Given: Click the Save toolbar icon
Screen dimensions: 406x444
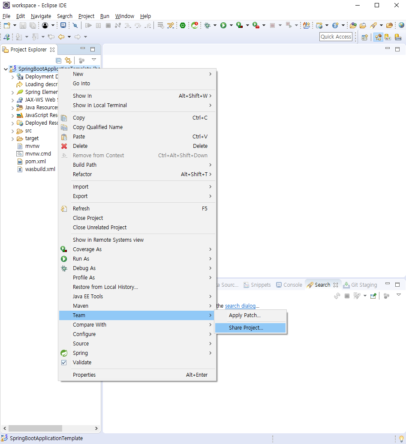Looking at the screenshot, I should [23, 25].
